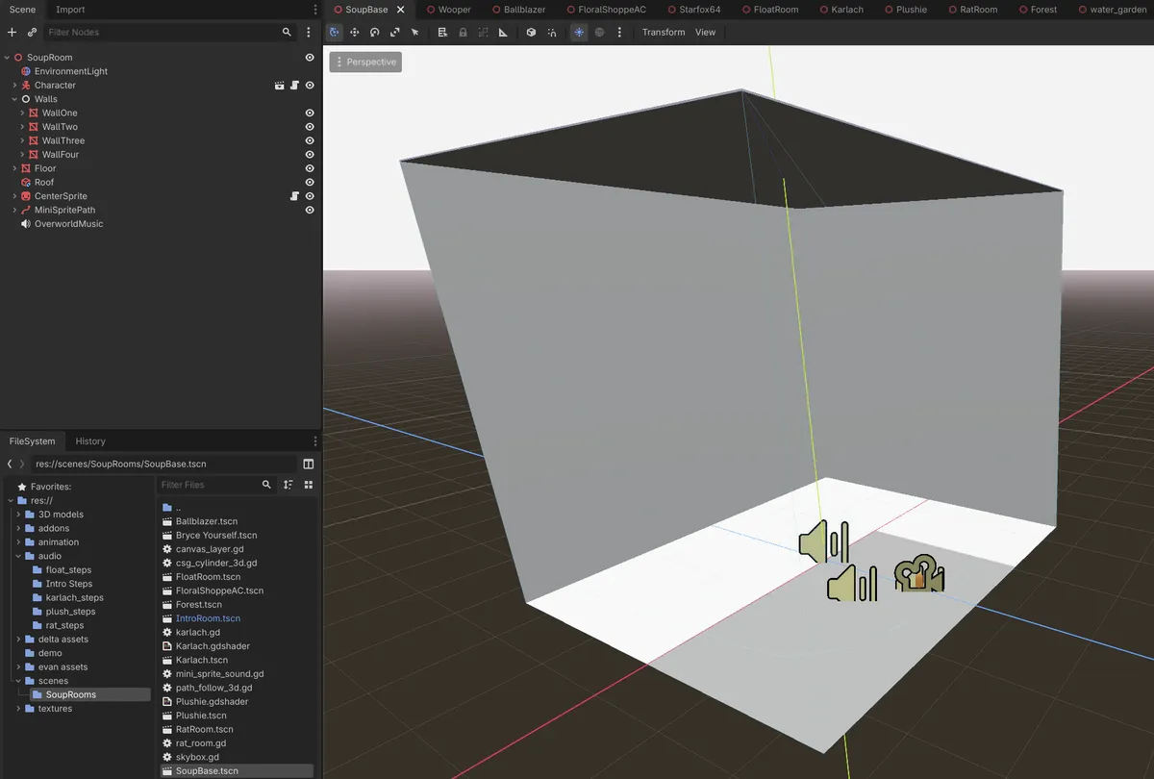This screenshot has width=1154, height=779.
Task: Click the instantiate child scene link icon
Action: [32, 32]
